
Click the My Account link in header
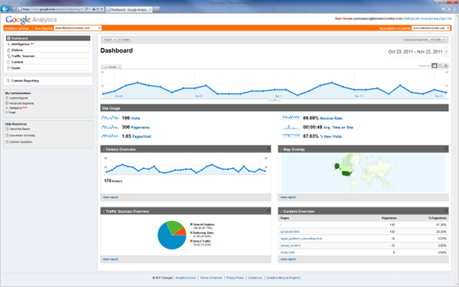[423, 18]
